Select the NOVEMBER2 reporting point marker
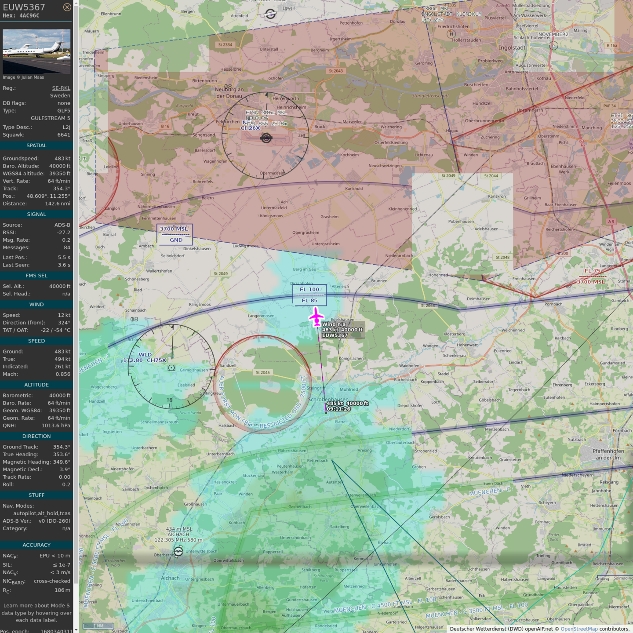This screenshot has width=633, height=633. (554, 45)
